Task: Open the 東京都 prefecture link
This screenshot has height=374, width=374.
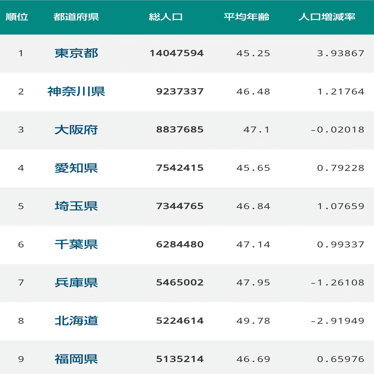Action: pos(76,53)
